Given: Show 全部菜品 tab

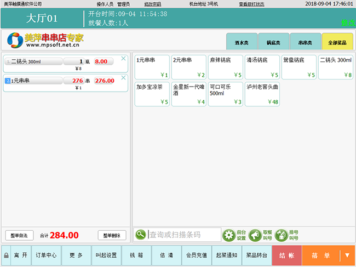Looking at the screenshot, I should coord(337,42).
